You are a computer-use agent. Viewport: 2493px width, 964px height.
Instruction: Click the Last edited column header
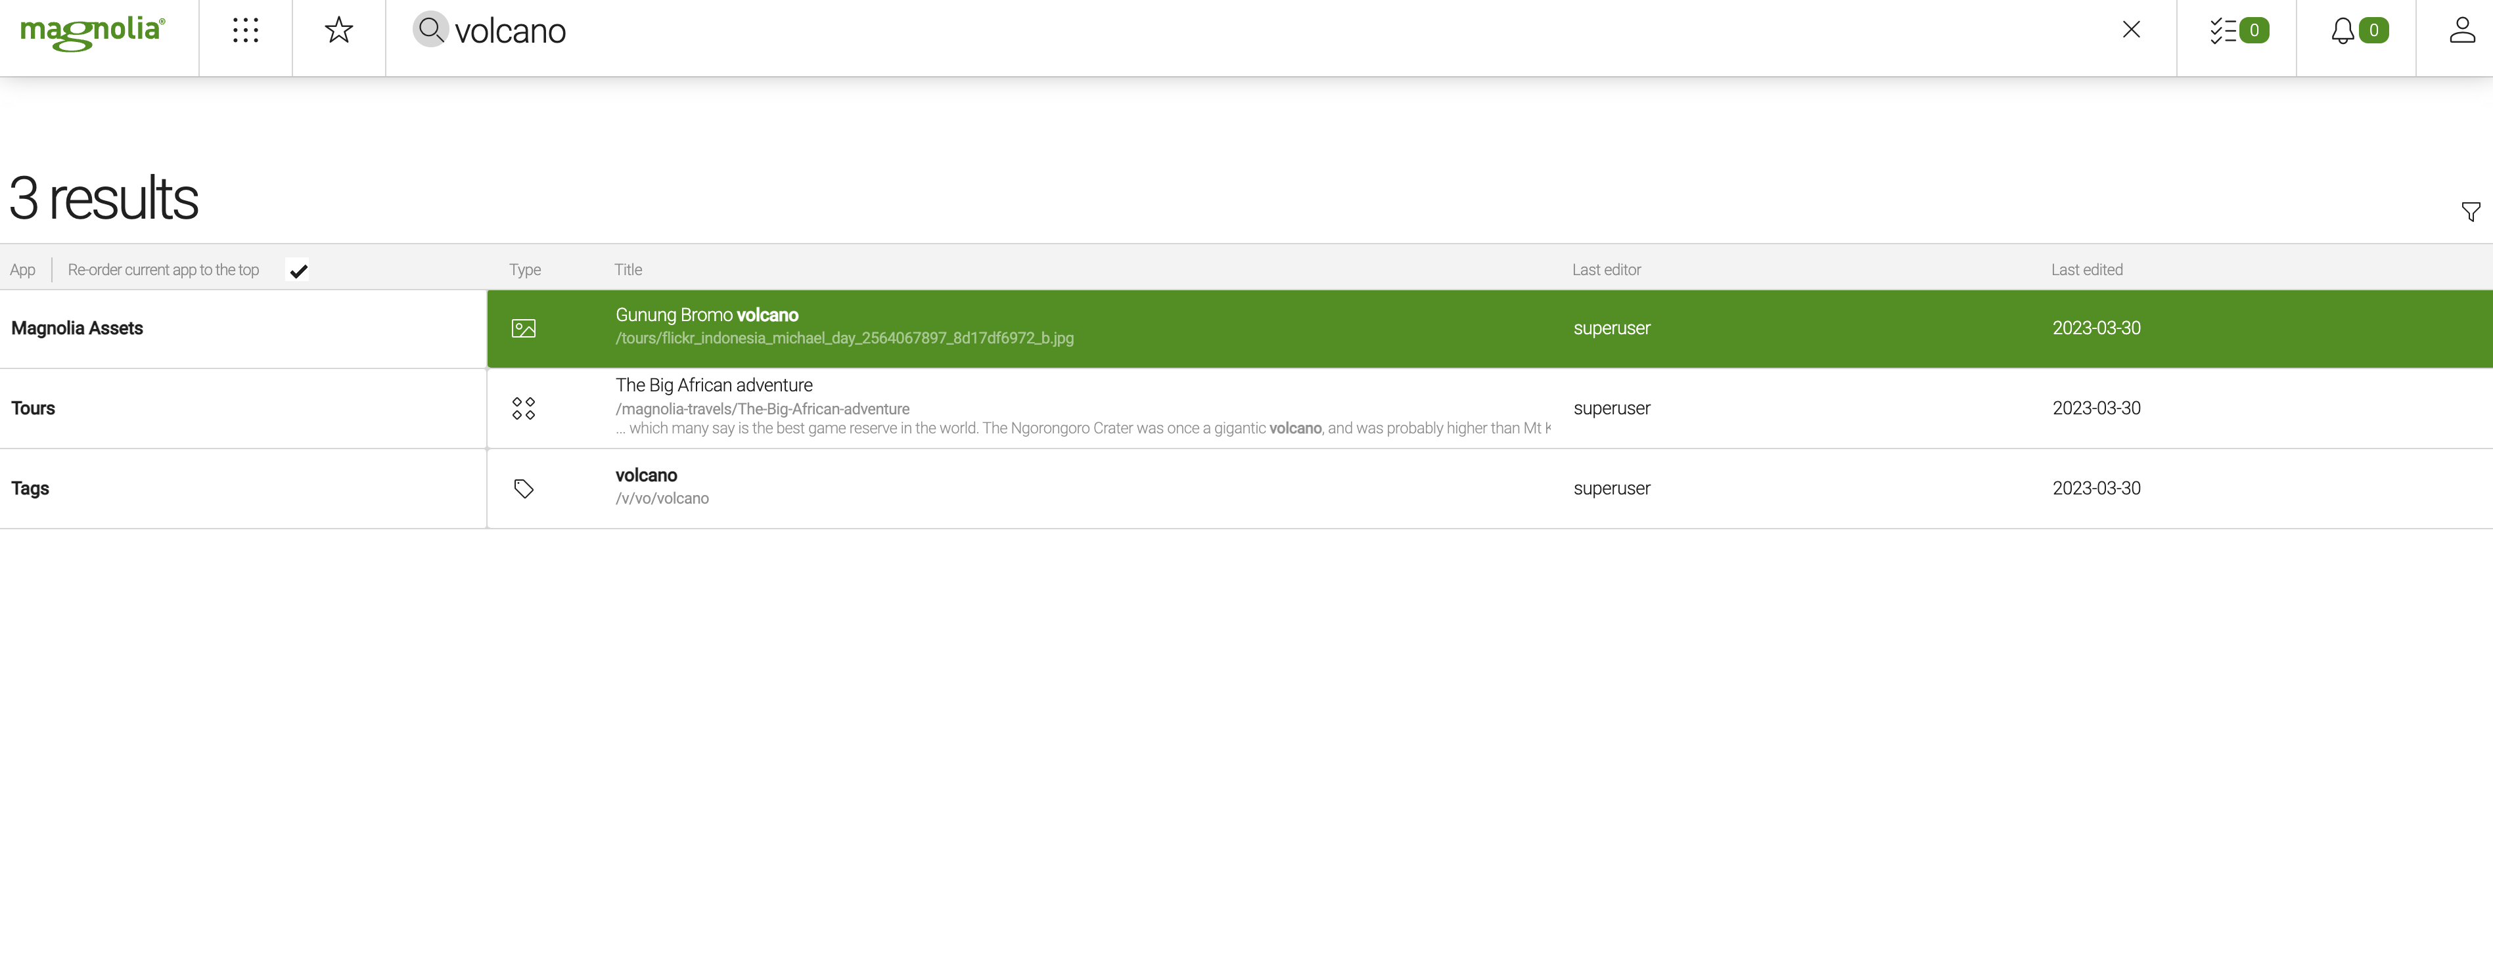[2086, 270]
